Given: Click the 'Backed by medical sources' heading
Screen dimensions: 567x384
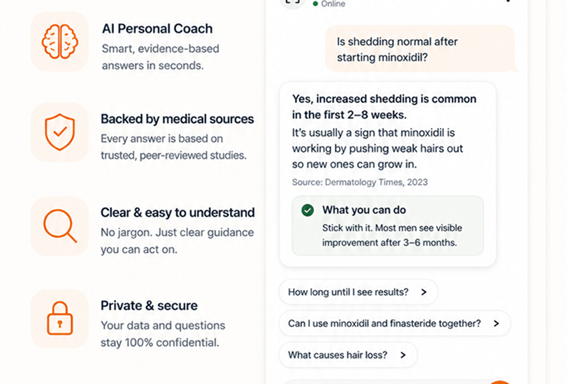Looking at the screenshot, I should click(x=177, y=119).
